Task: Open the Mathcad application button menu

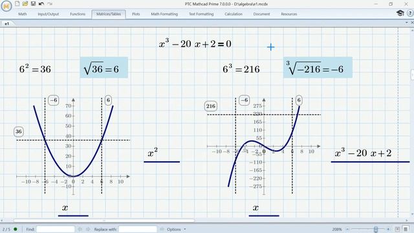Action: 6,6
